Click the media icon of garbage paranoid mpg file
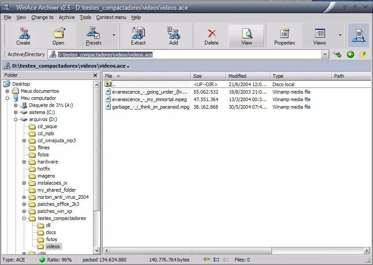The height and width of the screenshot is (265, 373). tap(108, 107)
